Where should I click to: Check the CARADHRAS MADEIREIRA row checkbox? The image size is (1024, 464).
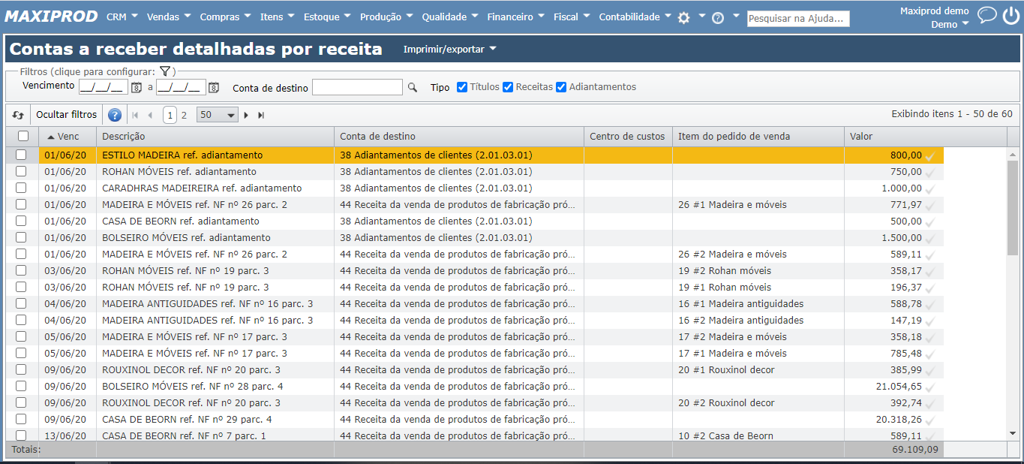pos(21,188)
